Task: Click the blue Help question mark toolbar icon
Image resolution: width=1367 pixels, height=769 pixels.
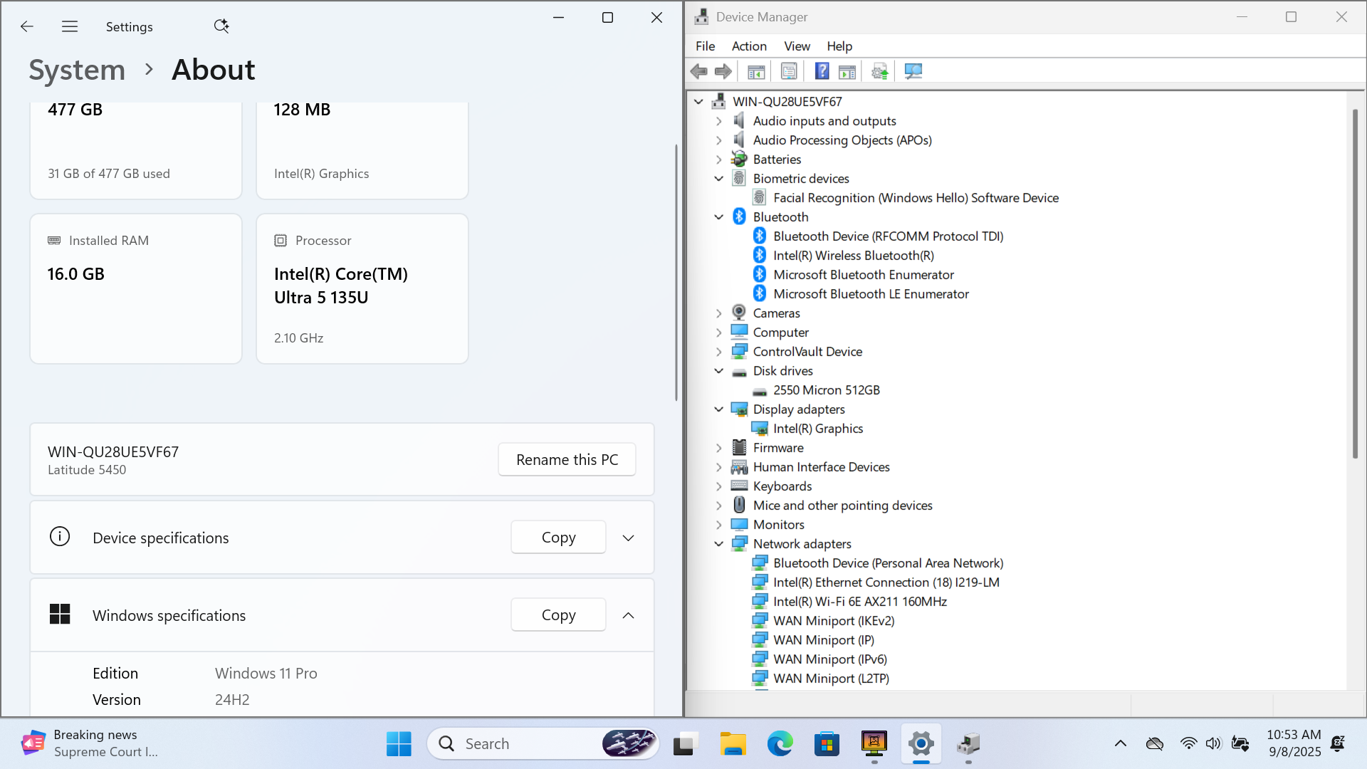Action: click(822, 71)
